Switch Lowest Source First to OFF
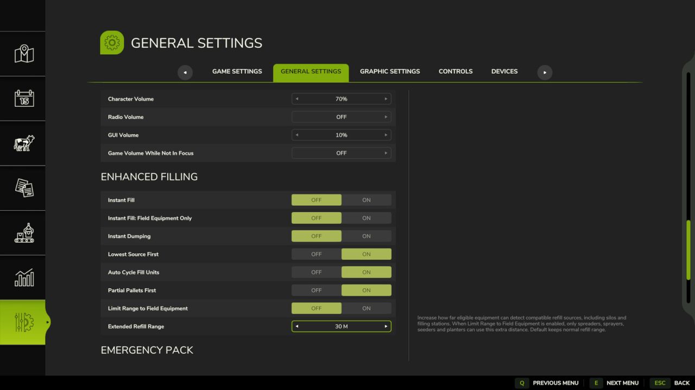Viewport: 695px width, 390px height. [x=317, y=254]
